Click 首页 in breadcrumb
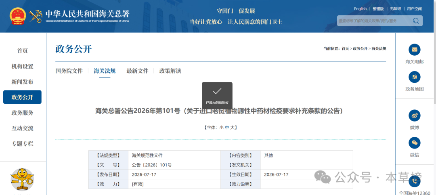The width and height of the screenshot is (436, 195). 345,48
